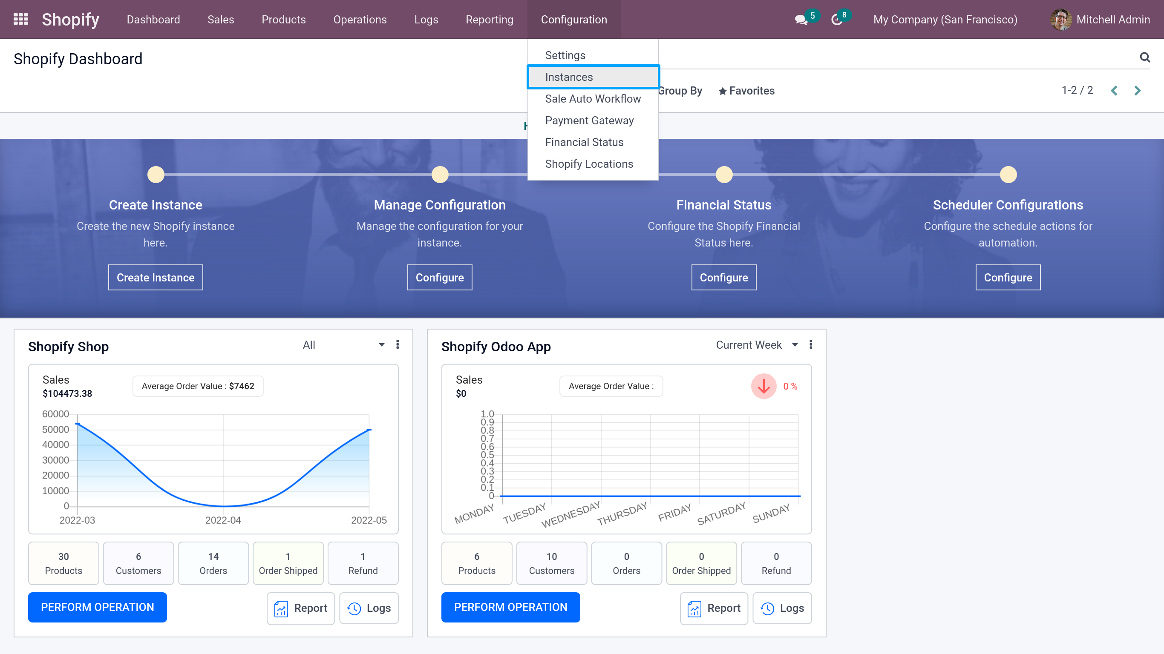Image resolution: width=1164 pixels, height=654 pixels.
Task: Open the Logs top menu
Action: click(x=426, y=20)
